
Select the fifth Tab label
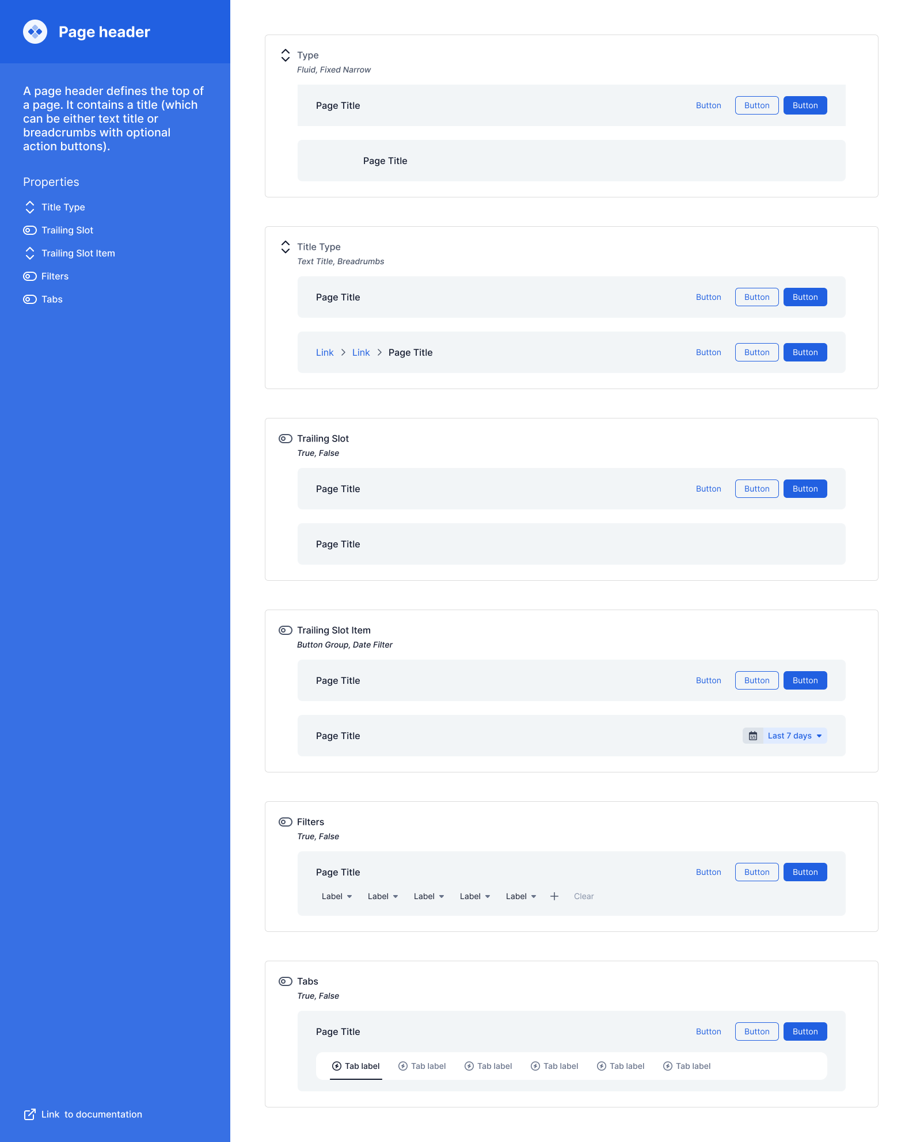621,1066
